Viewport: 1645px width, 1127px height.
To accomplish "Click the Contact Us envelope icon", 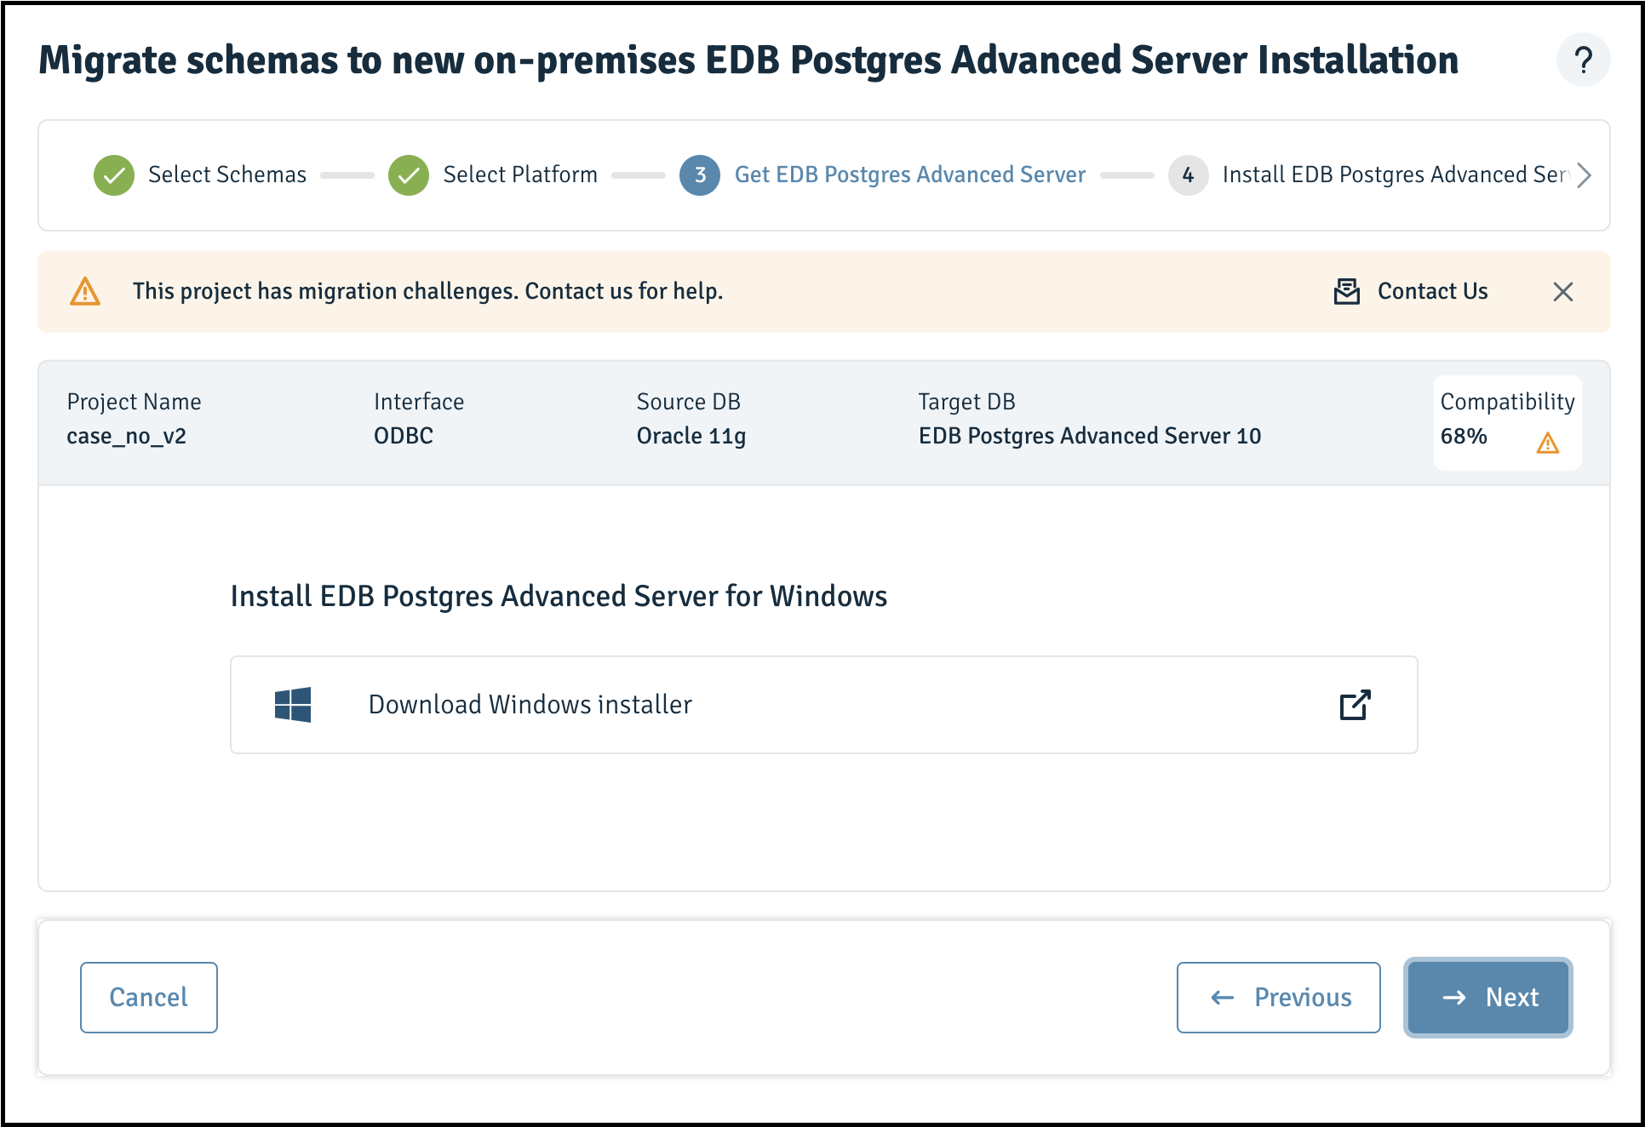I will 1346,291.
